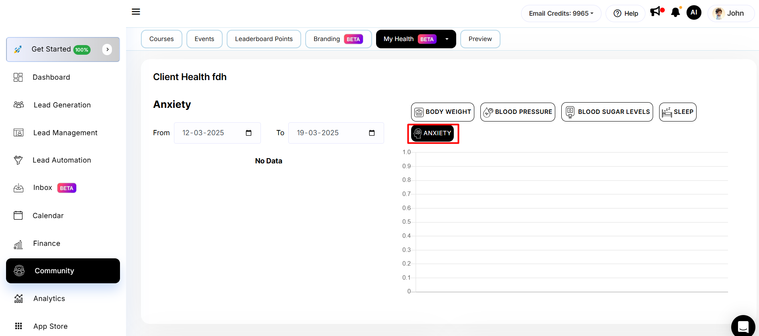Click the "Client Health fdh" heading
The image size is (759, 336).
point(190,77)
